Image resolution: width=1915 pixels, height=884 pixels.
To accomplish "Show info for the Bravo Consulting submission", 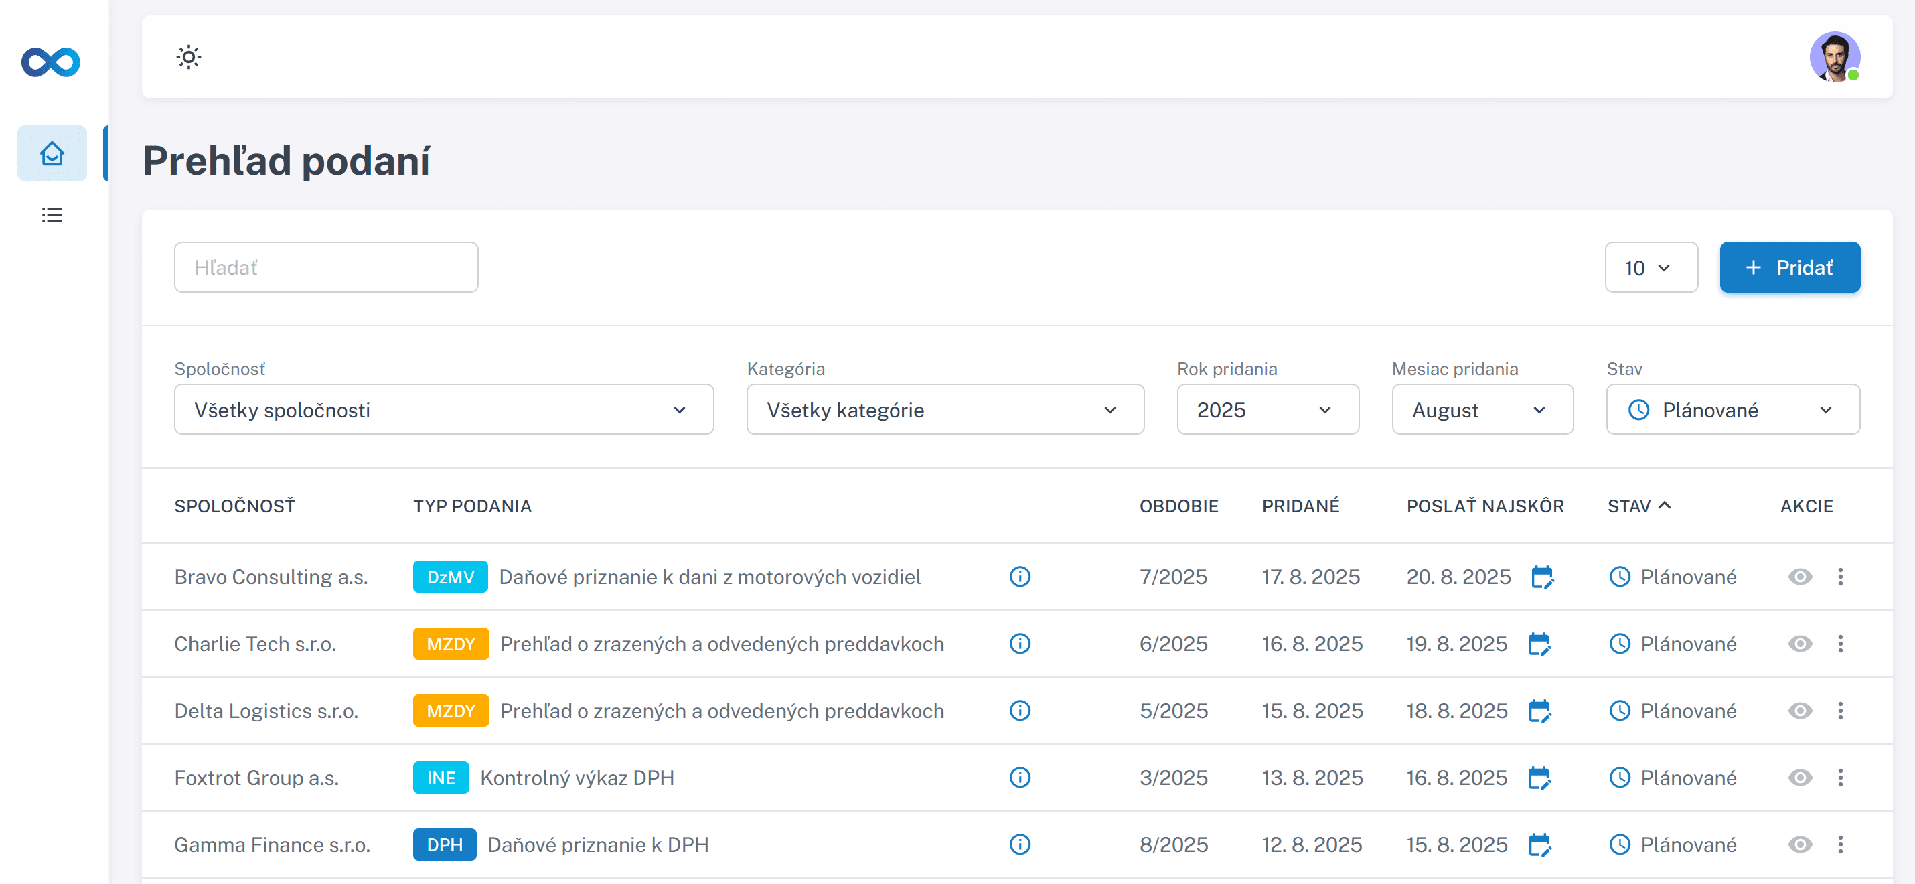I will coord(1020,577).
